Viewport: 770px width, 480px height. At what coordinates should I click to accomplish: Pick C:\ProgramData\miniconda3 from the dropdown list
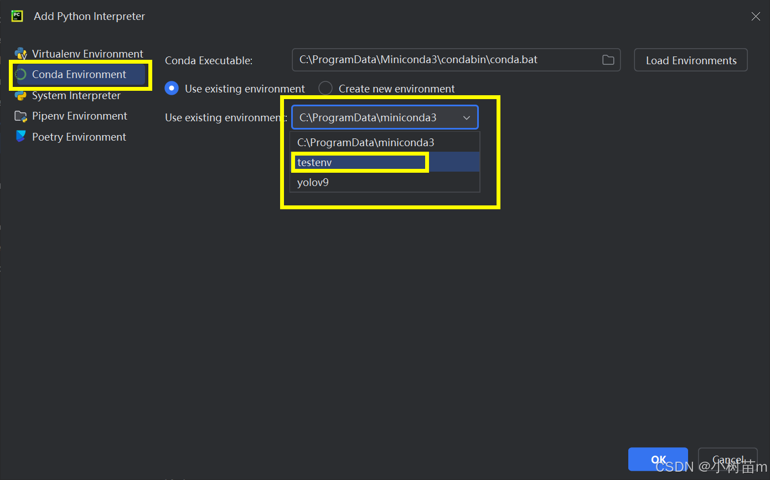click(x=385, y=142)
